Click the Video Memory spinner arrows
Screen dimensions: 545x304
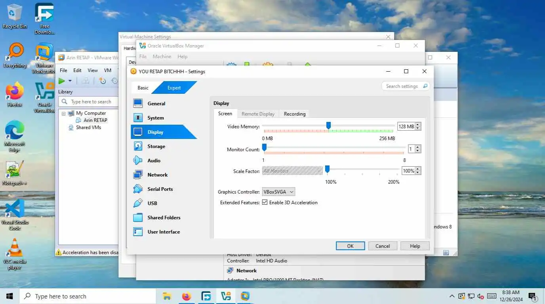tap(418, 127)
